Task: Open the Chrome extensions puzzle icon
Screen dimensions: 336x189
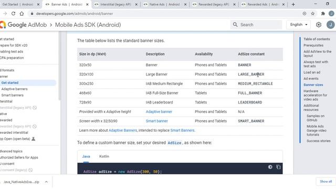Action: pos(323,14)
